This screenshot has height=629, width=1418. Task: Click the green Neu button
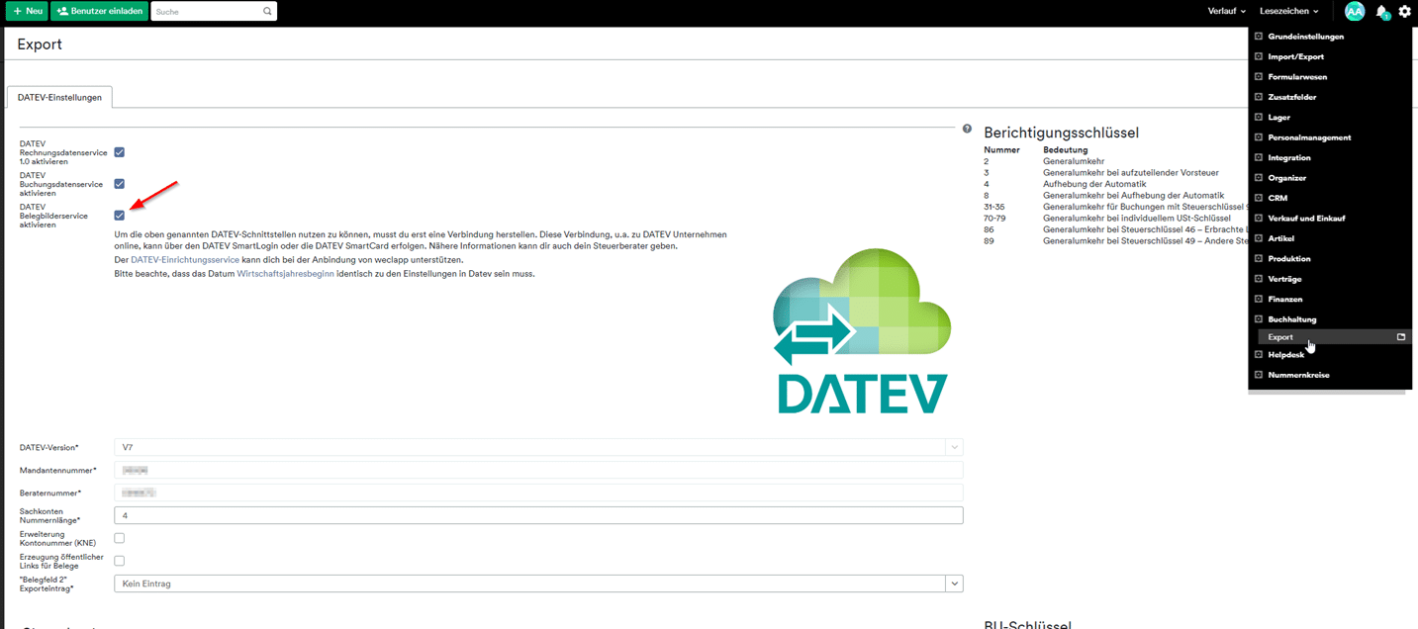(x=27, y=11)
